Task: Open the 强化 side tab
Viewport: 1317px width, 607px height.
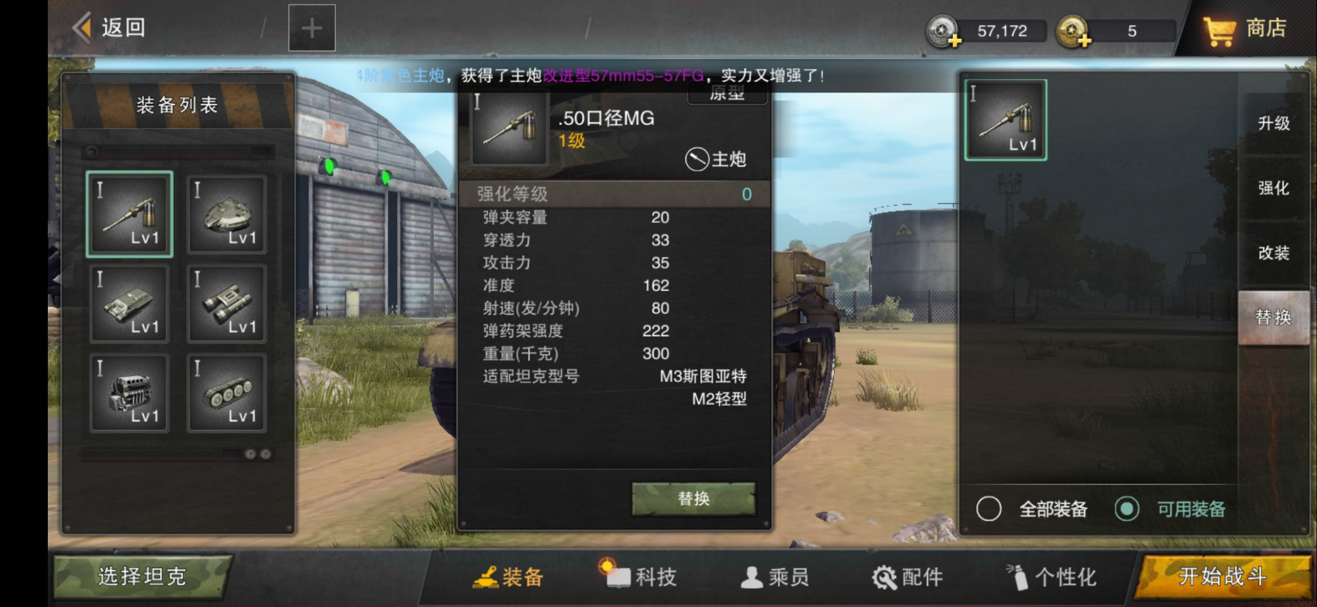Action: pos(1274,188)
